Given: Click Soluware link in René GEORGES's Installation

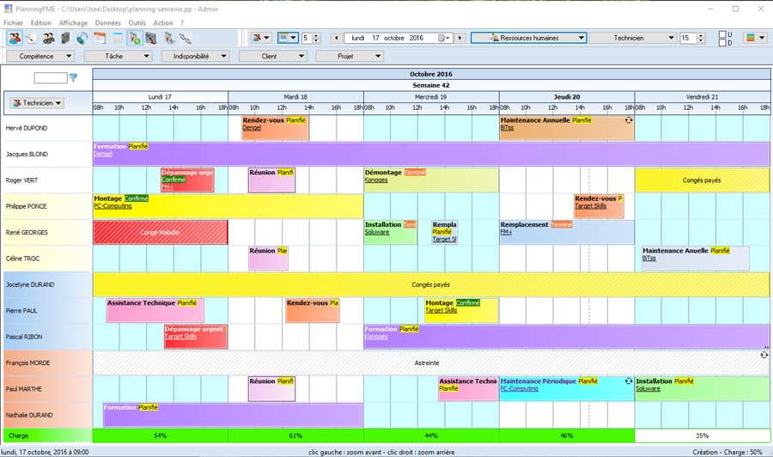Looking at the screenshot, I should pyautogui.click(x=377, y=232).
